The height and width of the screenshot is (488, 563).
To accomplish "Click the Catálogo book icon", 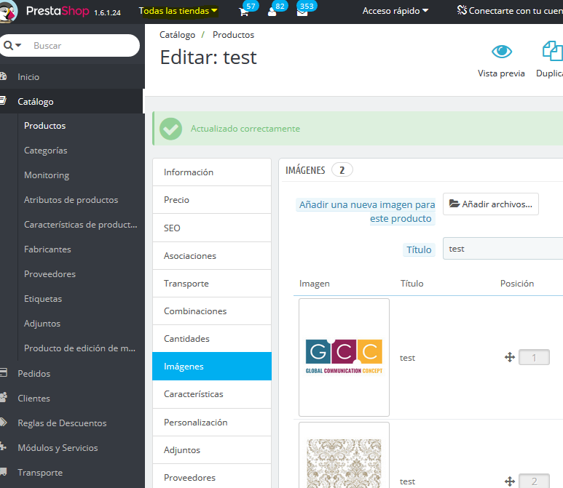I will click(3, 101).
